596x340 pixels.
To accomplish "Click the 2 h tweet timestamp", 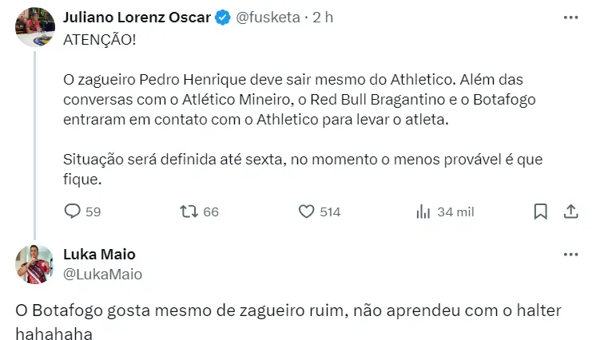I will click(x=323, y=17).
